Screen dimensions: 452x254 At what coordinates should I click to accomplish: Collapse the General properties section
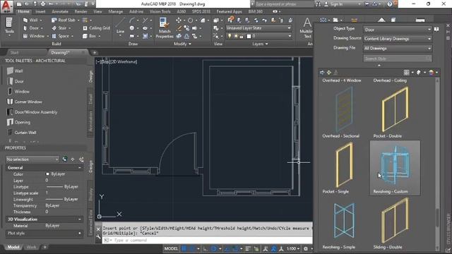(x=80, y=168)
